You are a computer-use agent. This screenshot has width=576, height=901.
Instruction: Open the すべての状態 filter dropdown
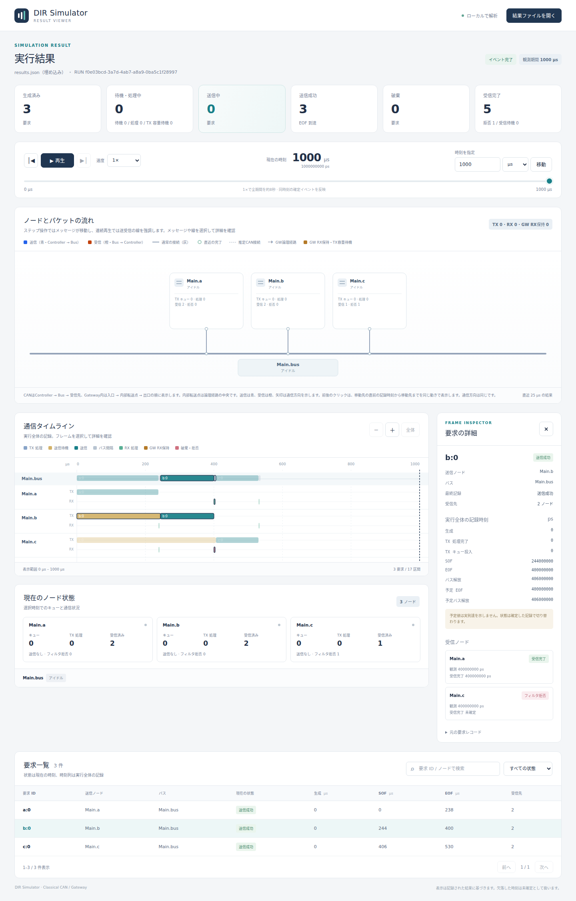[x=528, y=769]
